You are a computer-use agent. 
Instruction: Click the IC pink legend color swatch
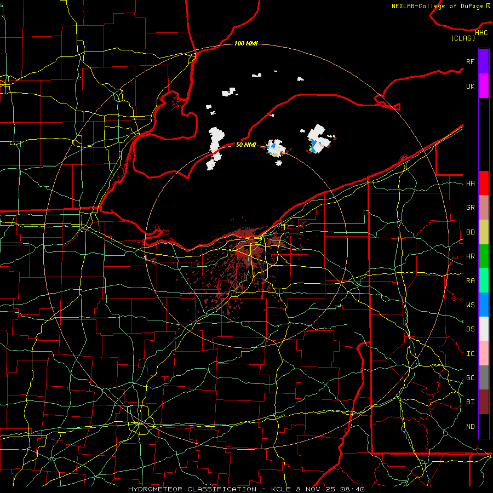(x=484, y=353)
